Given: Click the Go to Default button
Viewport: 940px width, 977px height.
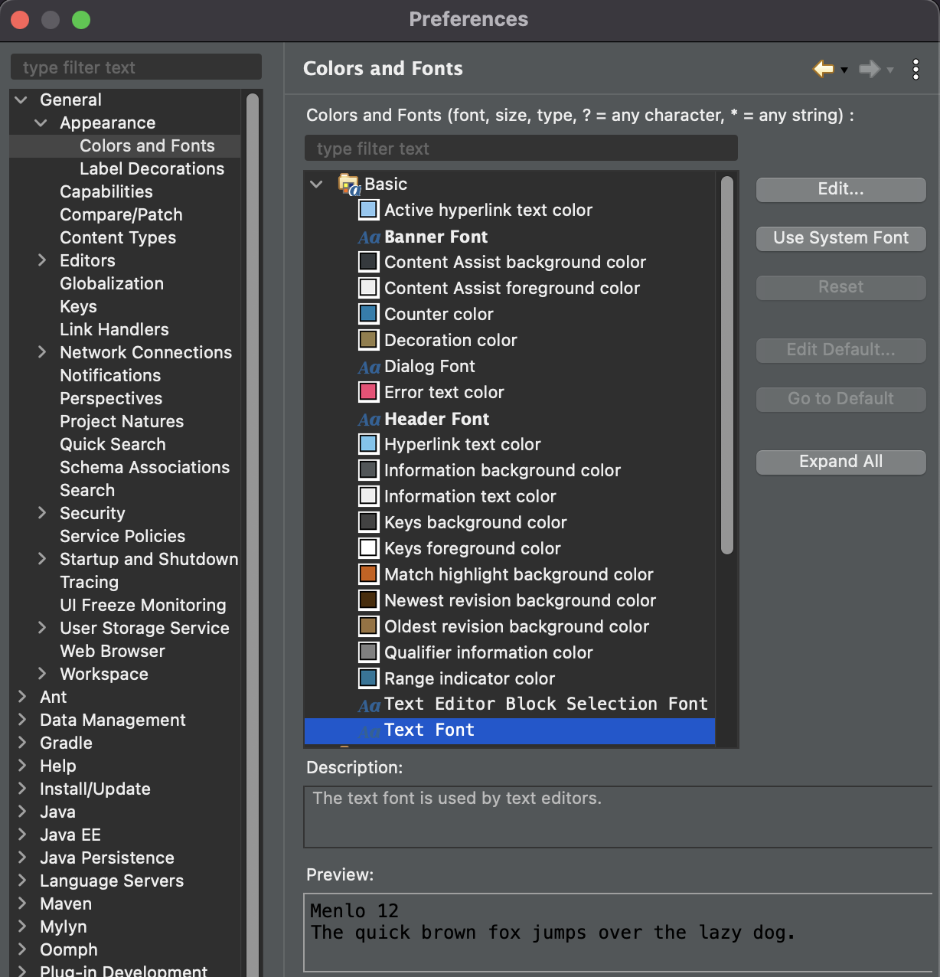Looking at the screenshot, I should 840,399.
